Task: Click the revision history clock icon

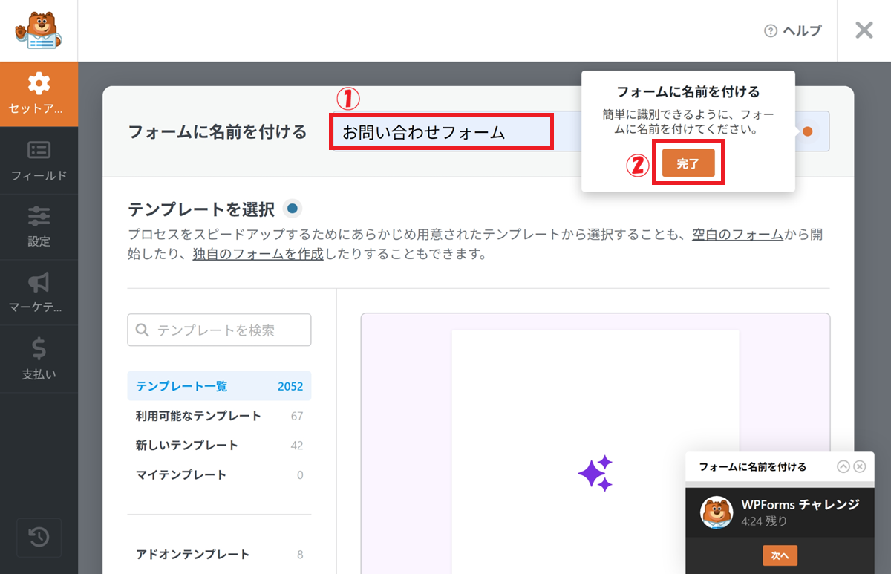Action: click(x=39, y=538)
